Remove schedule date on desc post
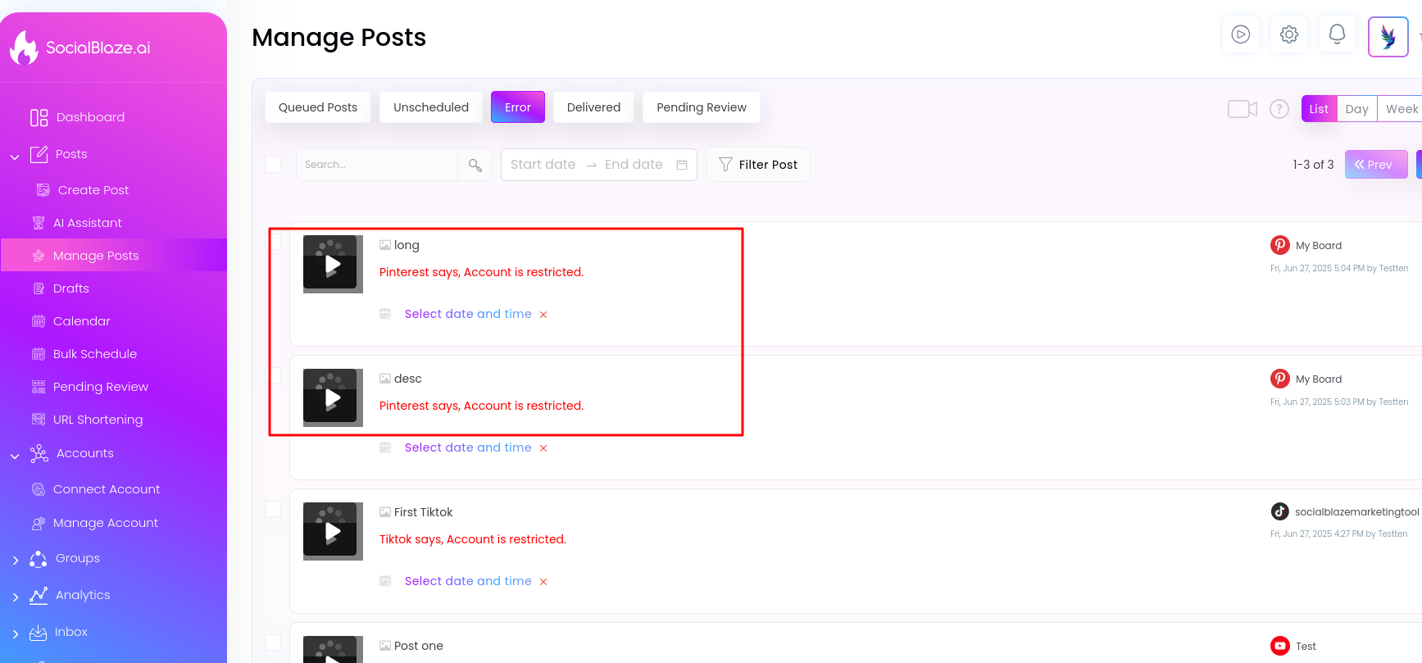 coord(543,448)
